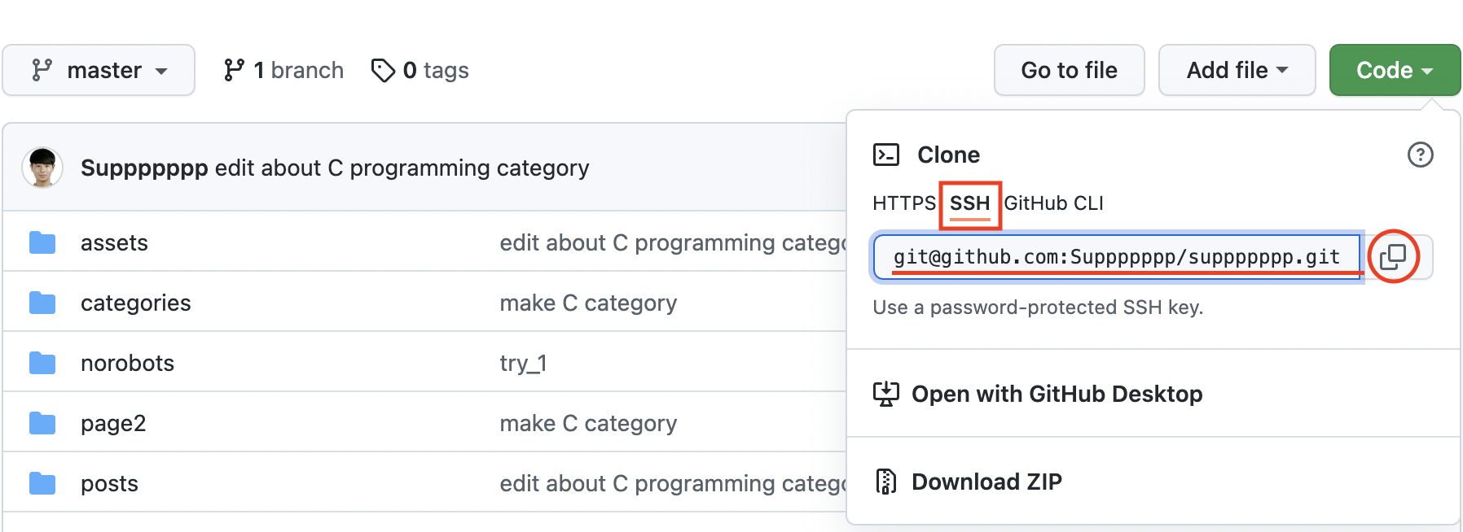Click the assets folder icon
The height and width of the screenshot is (532, 1463).
point(42,242)
